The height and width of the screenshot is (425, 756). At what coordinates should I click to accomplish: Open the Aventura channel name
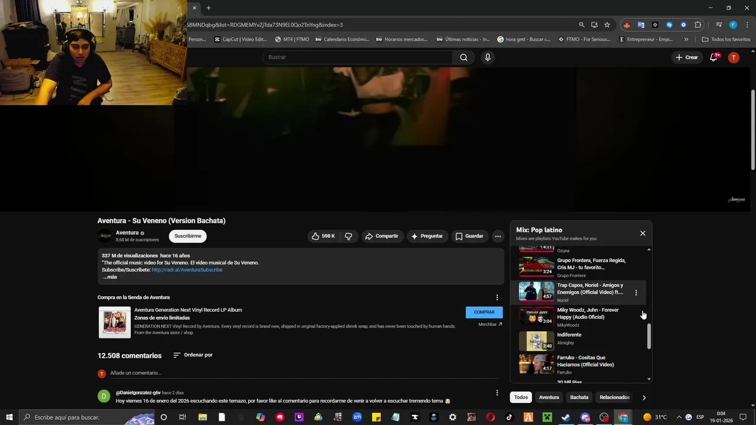tap(127, 233)
